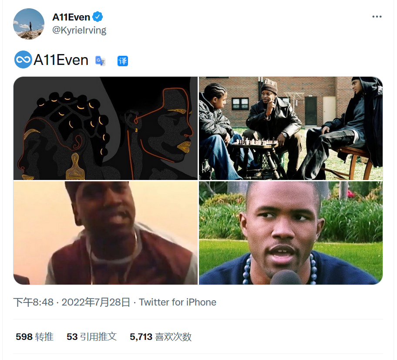
Task: Click the 喜欢次数 likes label
Action: (x=173, y=336)
